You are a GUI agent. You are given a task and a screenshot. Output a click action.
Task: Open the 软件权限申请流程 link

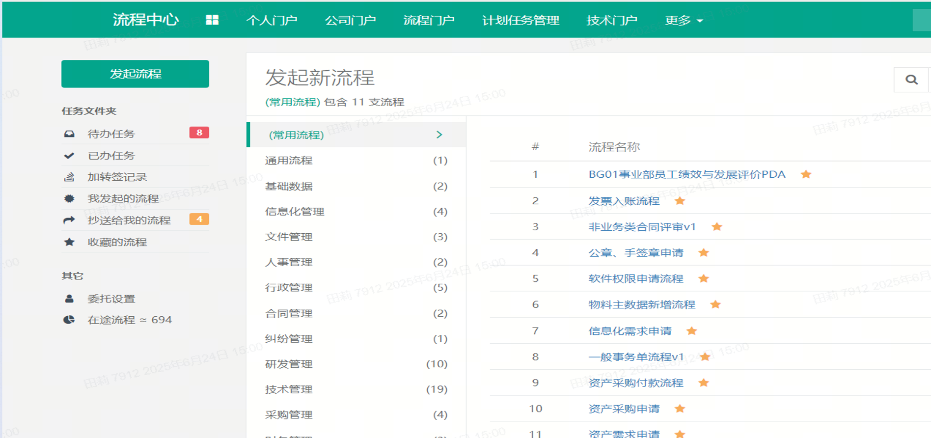pos(635,279)
